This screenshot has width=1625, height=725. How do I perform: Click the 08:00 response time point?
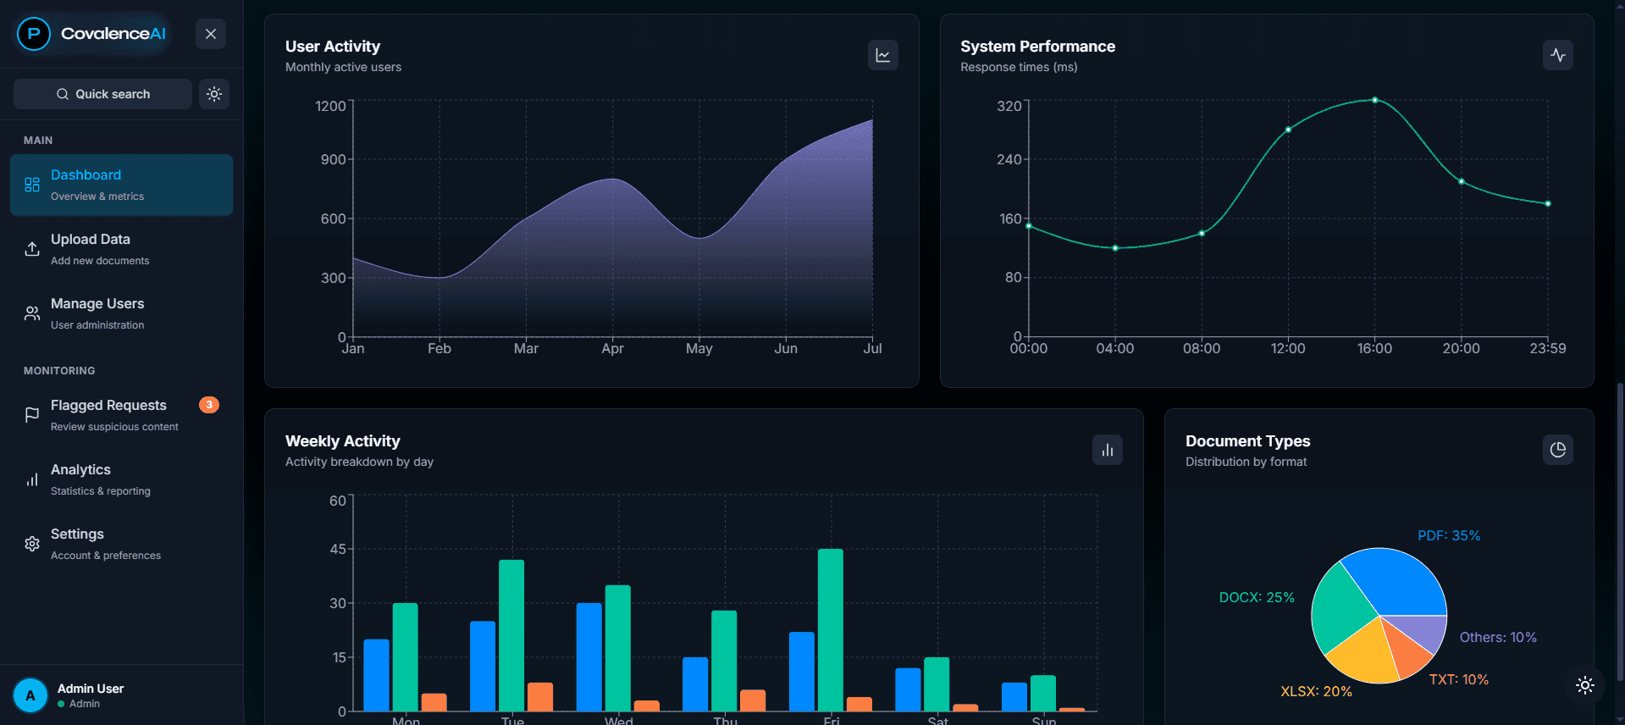pos(1202,233)
